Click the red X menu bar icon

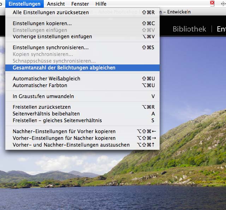[212, 3]
